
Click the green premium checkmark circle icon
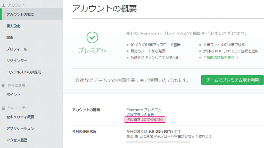point(92,37)
